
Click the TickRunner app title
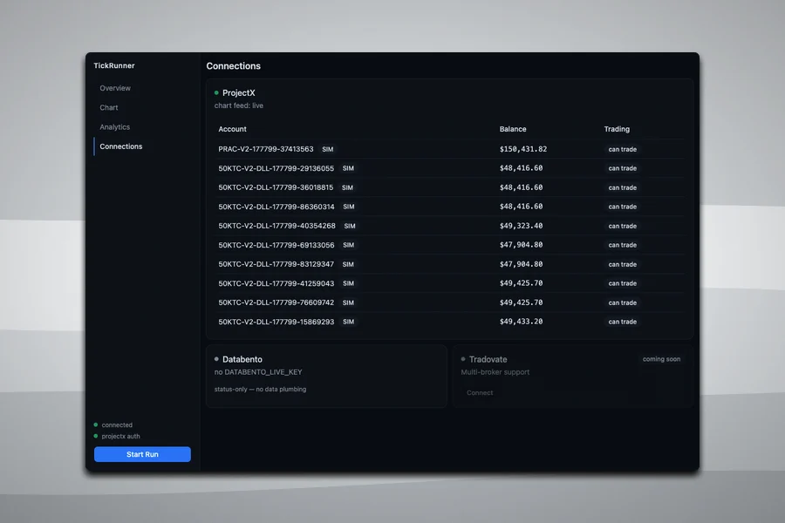coord(114,65)
